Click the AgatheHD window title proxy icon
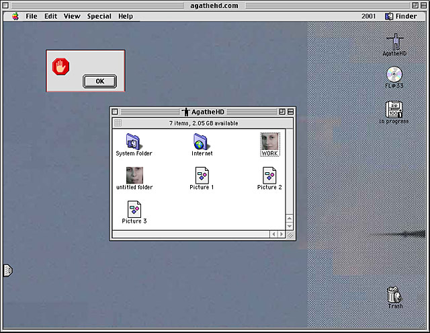 (186, 112)
